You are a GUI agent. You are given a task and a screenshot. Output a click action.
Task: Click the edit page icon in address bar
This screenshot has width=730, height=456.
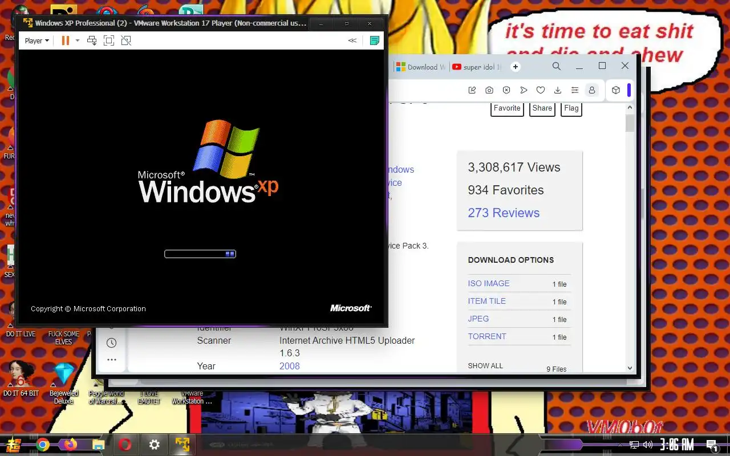point(472,90)
